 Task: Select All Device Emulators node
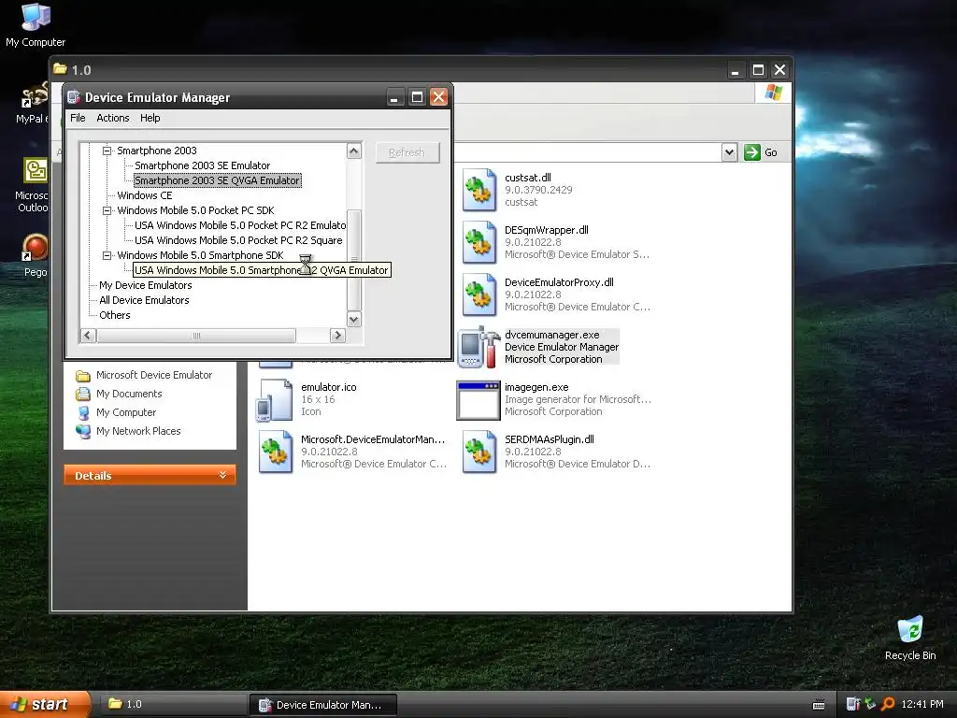pos(144,300)
